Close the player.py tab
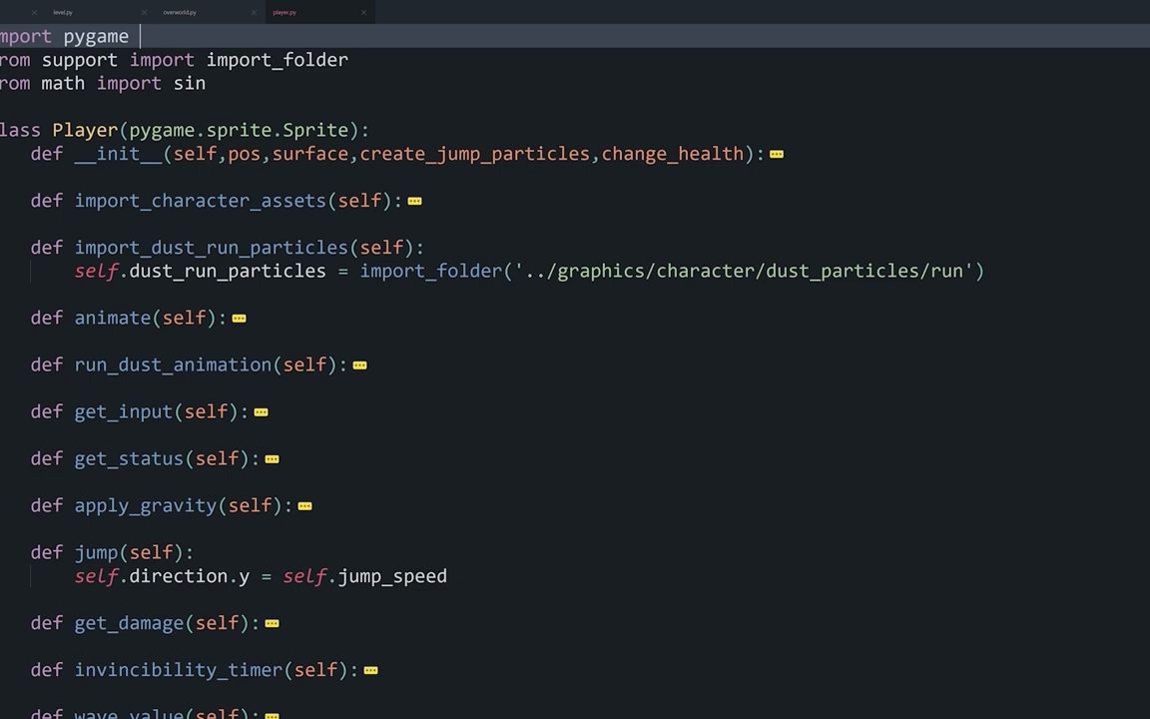 [x=363, y=12]
